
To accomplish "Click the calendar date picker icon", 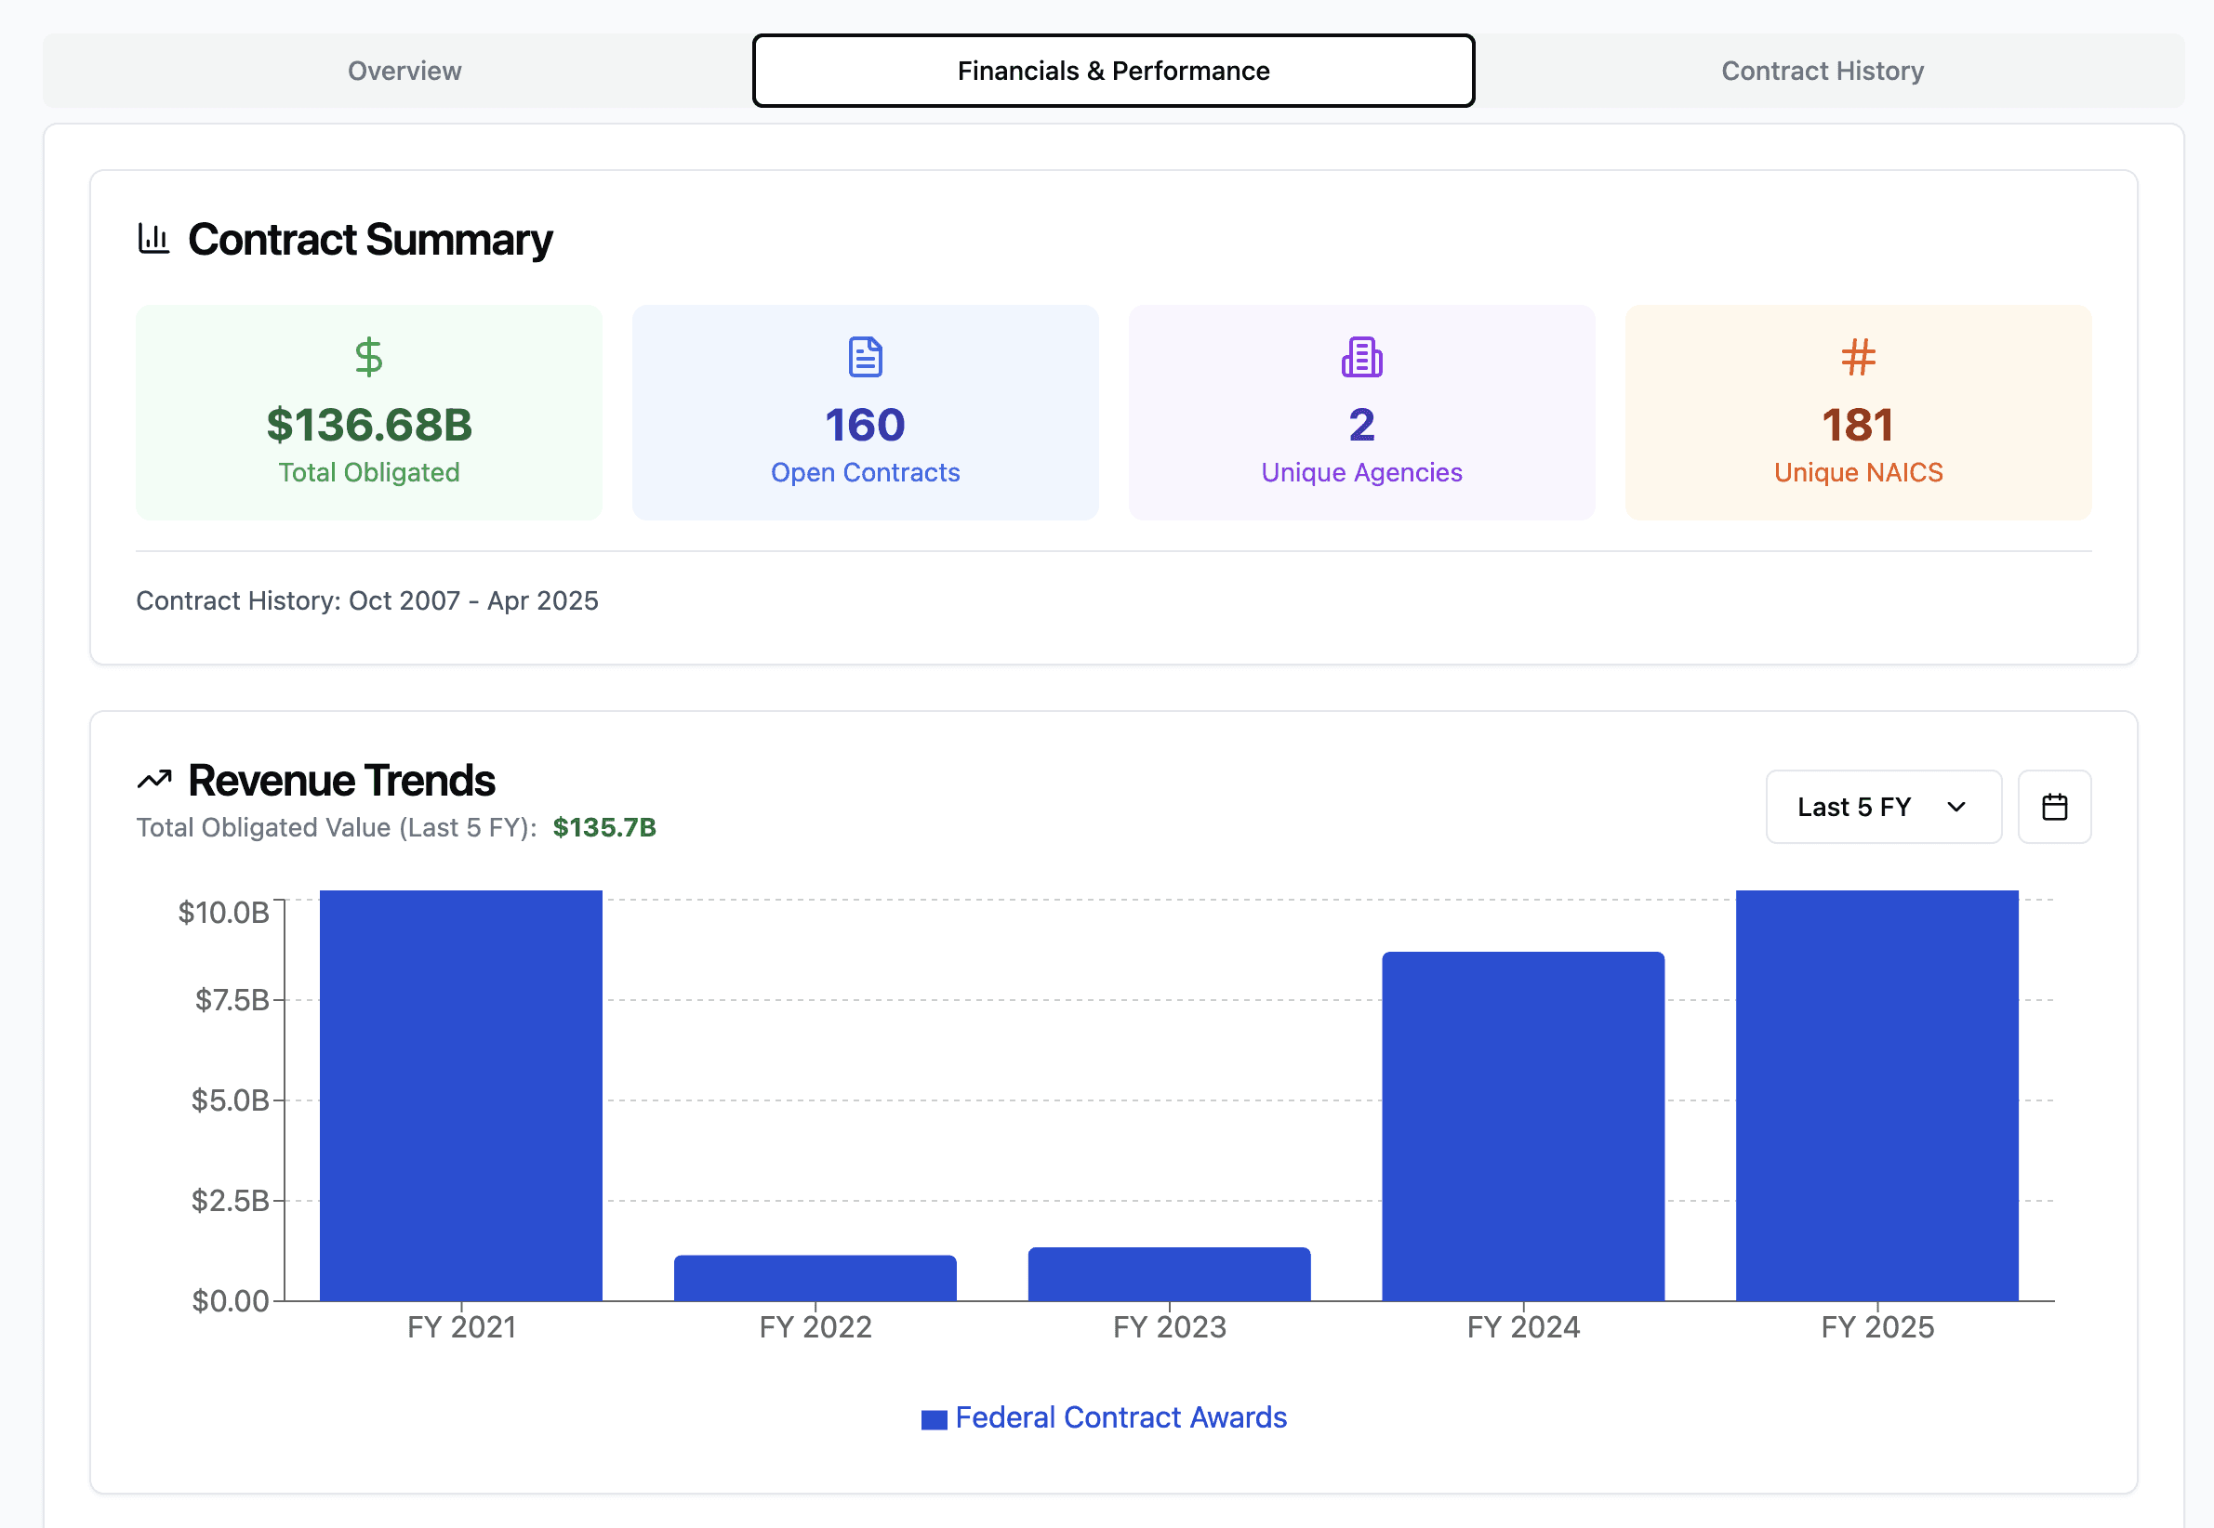I will [x=2054, y=806].
